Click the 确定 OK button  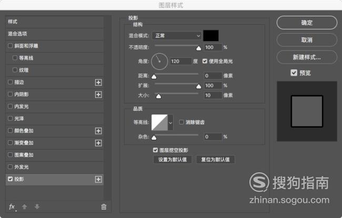pyautogui.click(x=307, y=23)
